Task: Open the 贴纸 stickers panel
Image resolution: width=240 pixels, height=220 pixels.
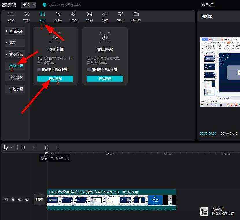Action: pyautogui.click(x=58, y=16)
